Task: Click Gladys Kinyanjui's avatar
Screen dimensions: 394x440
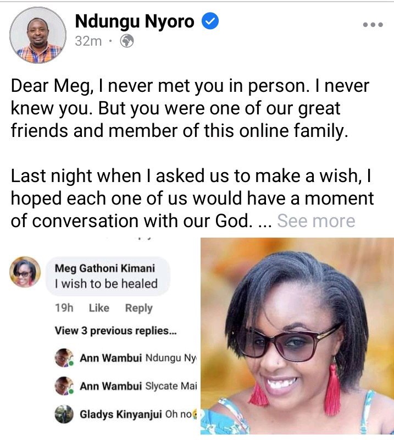Action: 64,414
